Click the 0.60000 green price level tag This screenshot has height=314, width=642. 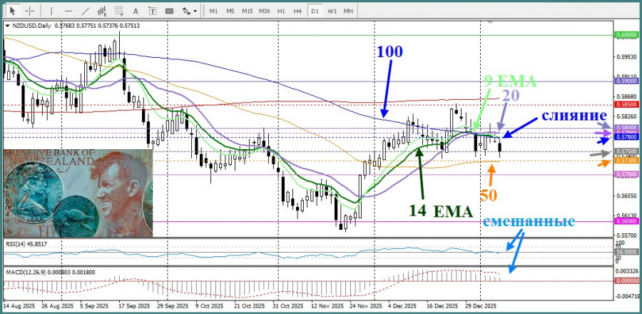(626, 36)
